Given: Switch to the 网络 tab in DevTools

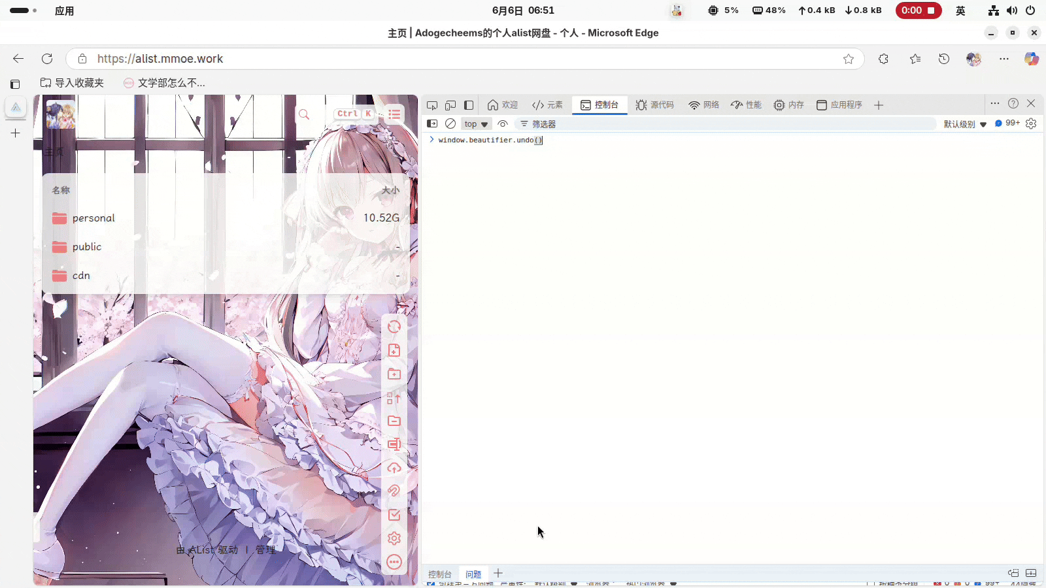Looking at the screenshot, I should 703,105.
